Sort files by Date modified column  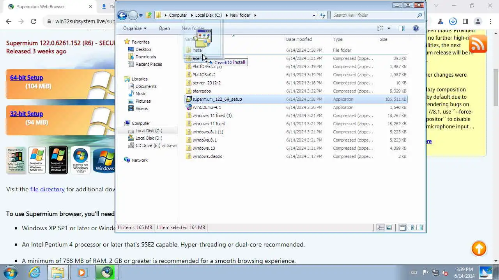(x=299, y=39)
